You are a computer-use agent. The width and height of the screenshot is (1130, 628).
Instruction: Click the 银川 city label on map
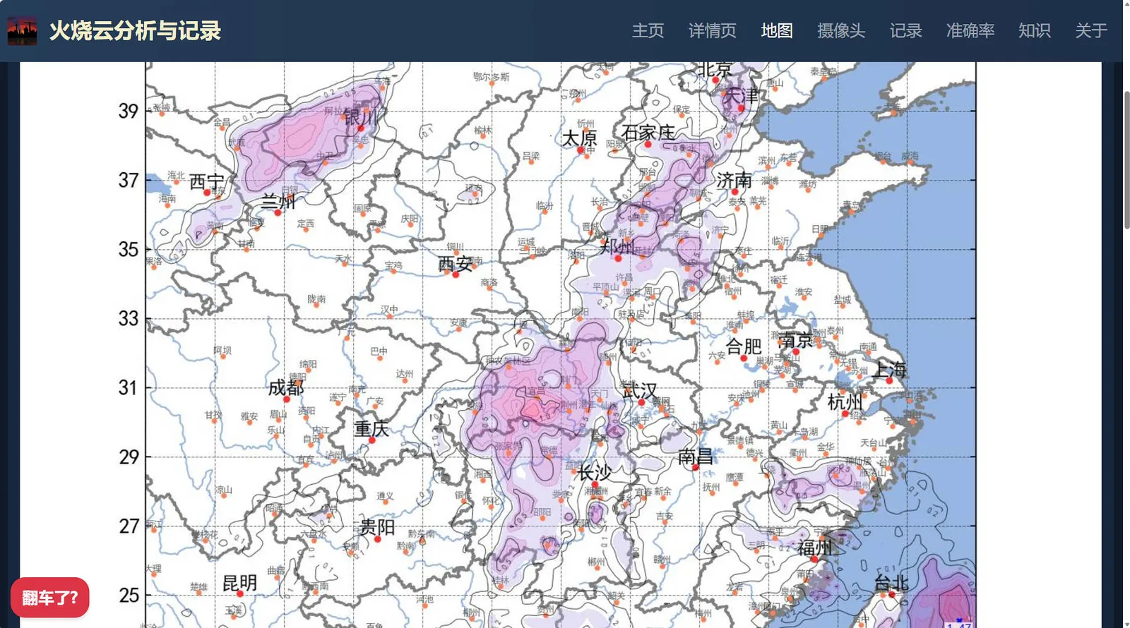(361, 116)
